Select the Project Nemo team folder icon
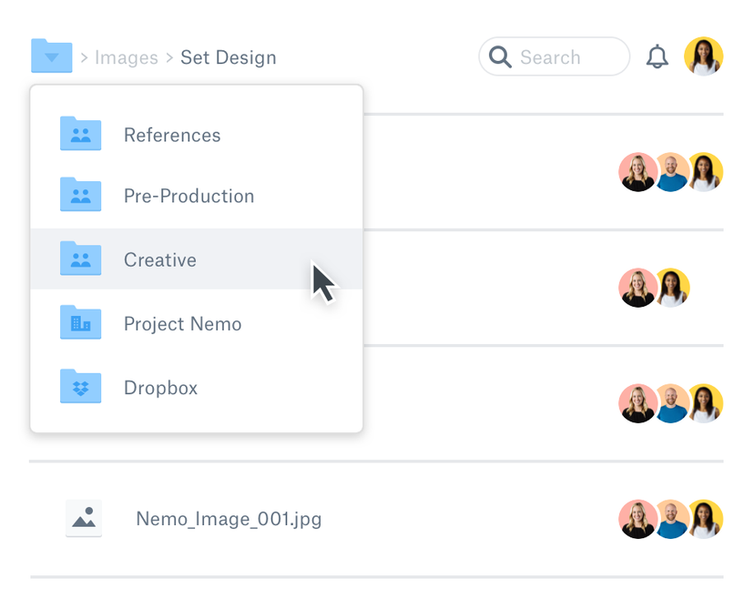 click(x=80, y=323)
